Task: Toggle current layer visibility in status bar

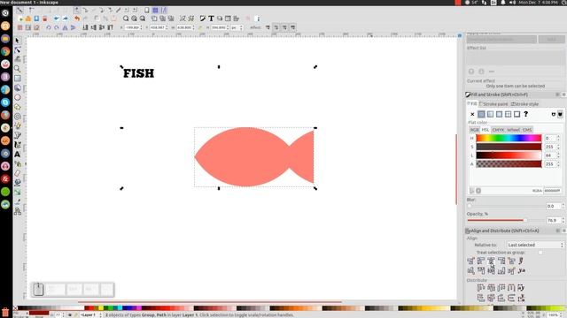Action: pyautogui.click(x=70, y=315)
